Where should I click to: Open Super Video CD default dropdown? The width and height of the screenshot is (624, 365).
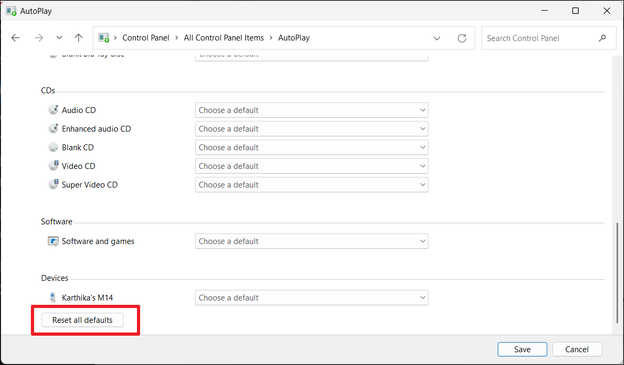pos(311,185)
